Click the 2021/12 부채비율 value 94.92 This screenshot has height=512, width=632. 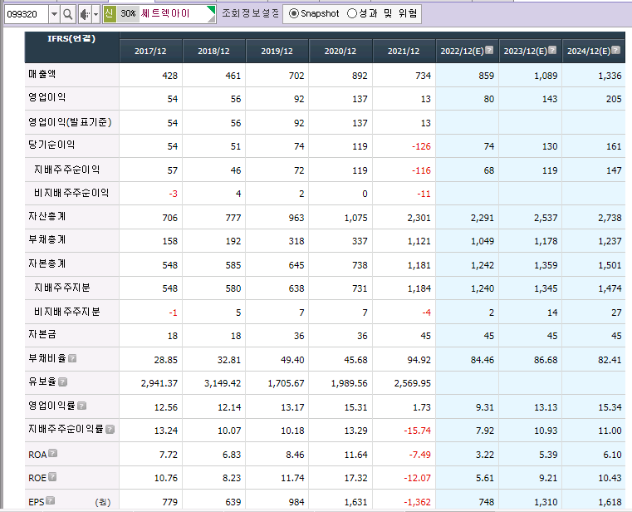(x=419, y=360)
